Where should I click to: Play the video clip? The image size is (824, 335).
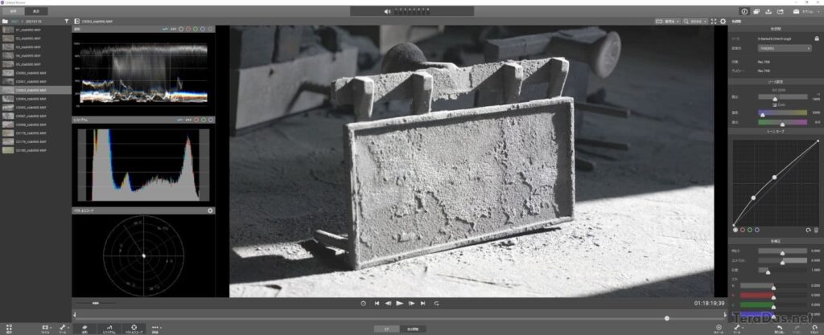tap(399, 303)
